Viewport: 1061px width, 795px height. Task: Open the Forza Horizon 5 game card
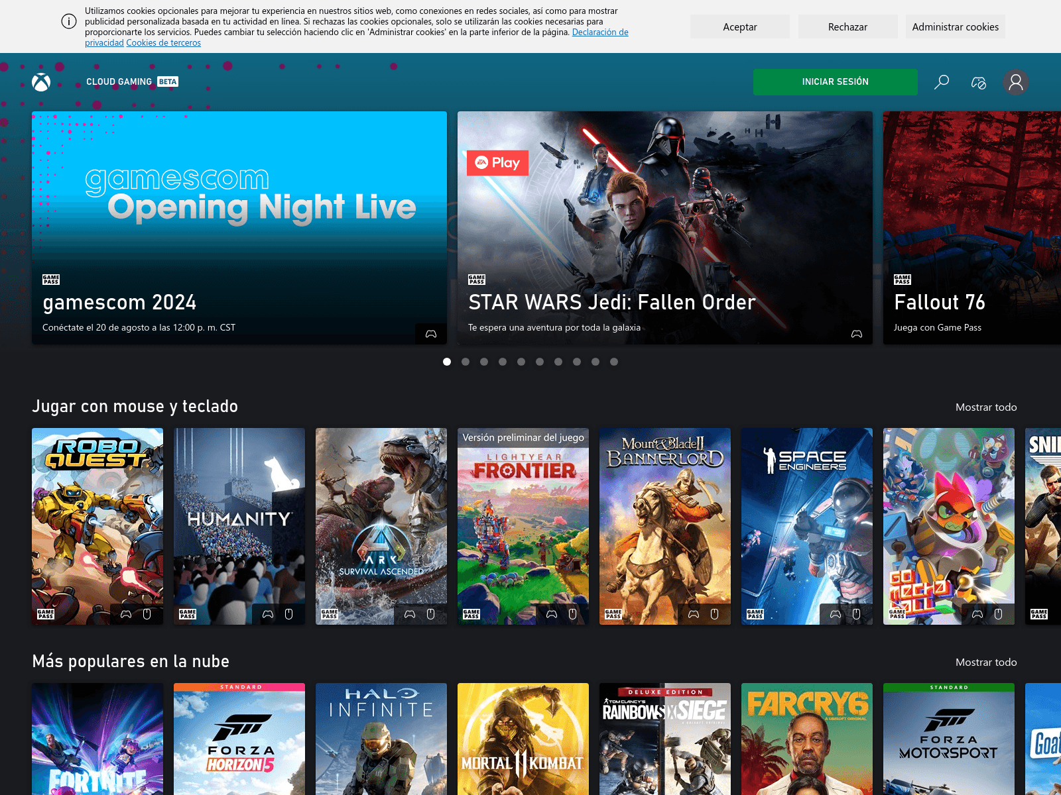pyautogui.click(x=239, y=739)
